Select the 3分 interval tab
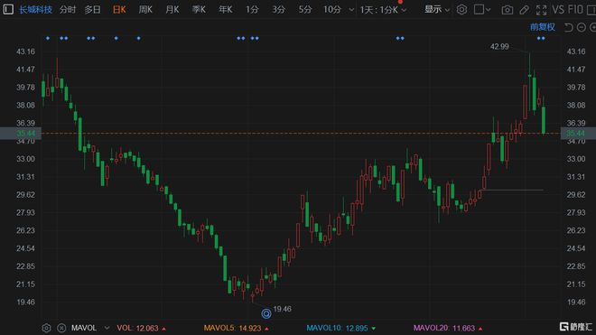This screenshot has width=596, height=335. pos(279,10)
